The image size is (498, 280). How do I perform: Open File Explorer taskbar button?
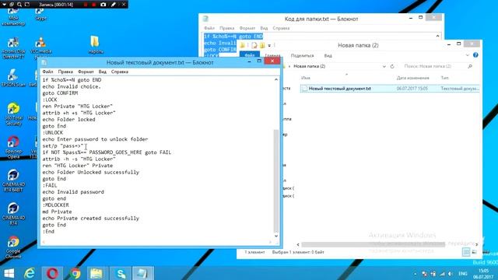[x=96, y=273]
